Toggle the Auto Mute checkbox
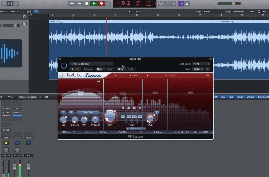269x177 pixels. (122, 132)
